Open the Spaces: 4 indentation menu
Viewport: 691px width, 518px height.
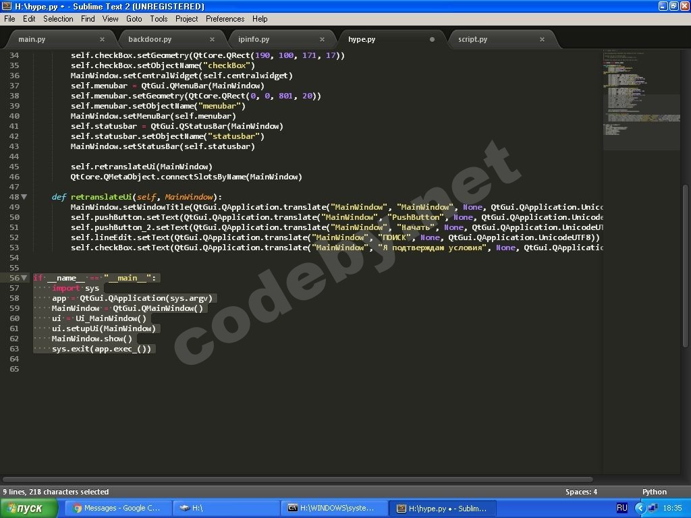581,492
